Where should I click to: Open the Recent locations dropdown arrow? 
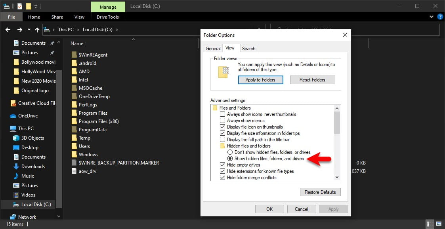pyautogui.click(x=29, y=30)
